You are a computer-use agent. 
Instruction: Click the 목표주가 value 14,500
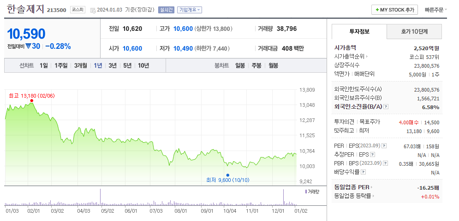point(431,122)
